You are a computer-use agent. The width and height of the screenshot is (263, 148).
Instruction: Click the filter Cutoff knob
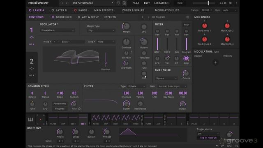tap(126, 104)
